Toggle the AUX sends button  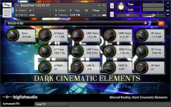point(168,11)
